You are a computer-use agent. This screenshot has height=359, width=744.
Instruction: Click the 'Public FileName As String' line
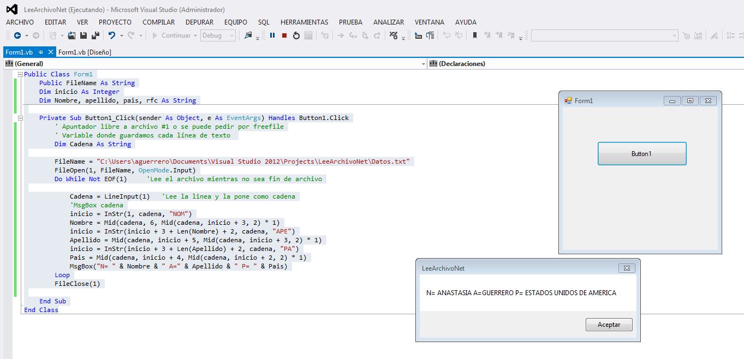click(87, 83)
